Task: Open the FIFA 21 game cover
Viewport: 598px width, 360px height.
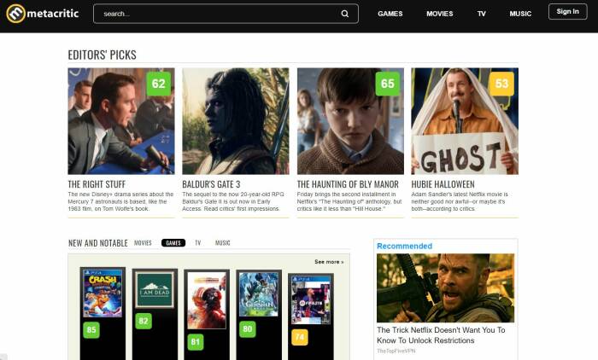Action: coord(311,299)
